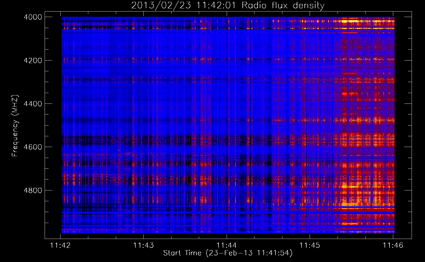Click the 4800 frequency tick label
Viewport: 425px width, 262px height.
tap(33, 190)
